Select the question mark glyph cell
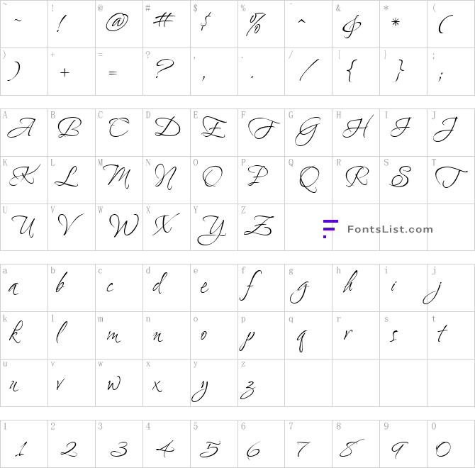 click(x=167, y=72)
